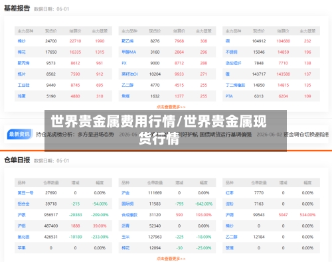Open the 沪银 warehouse receipt link

point(22,215)
